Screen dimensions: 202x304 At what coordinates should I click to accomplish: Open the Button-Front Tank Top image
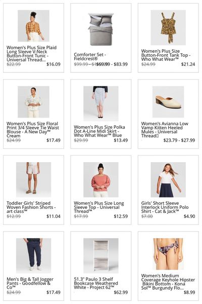(168, 27)
